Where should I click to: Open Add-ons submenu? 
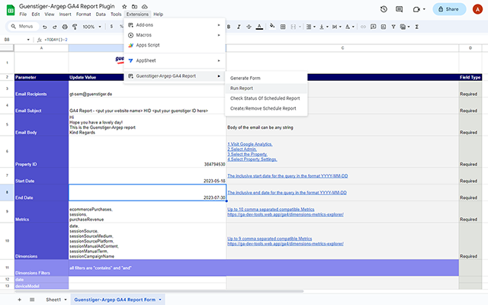click(175, 25)
